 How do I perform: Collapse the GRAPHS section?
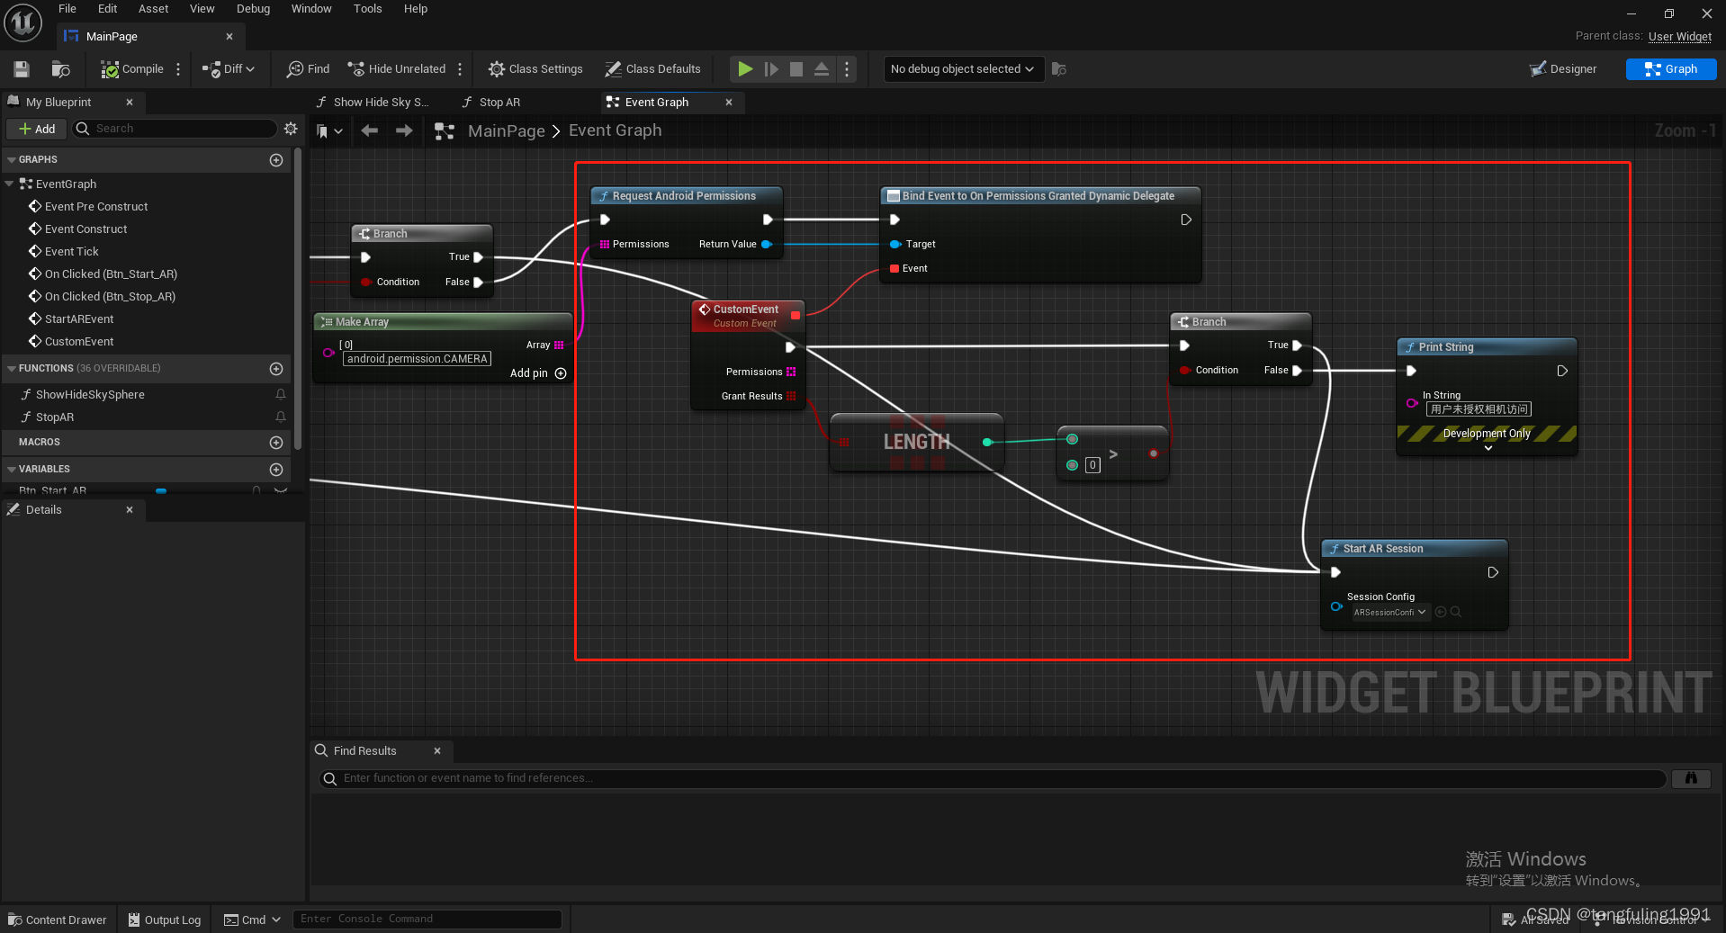pos(11,159)
